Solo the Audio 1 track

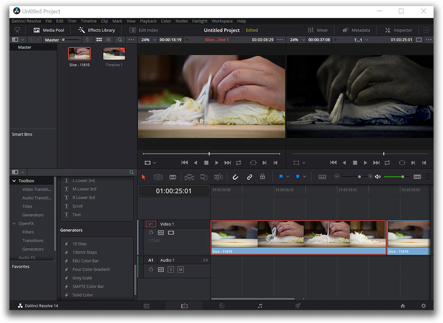171,269
